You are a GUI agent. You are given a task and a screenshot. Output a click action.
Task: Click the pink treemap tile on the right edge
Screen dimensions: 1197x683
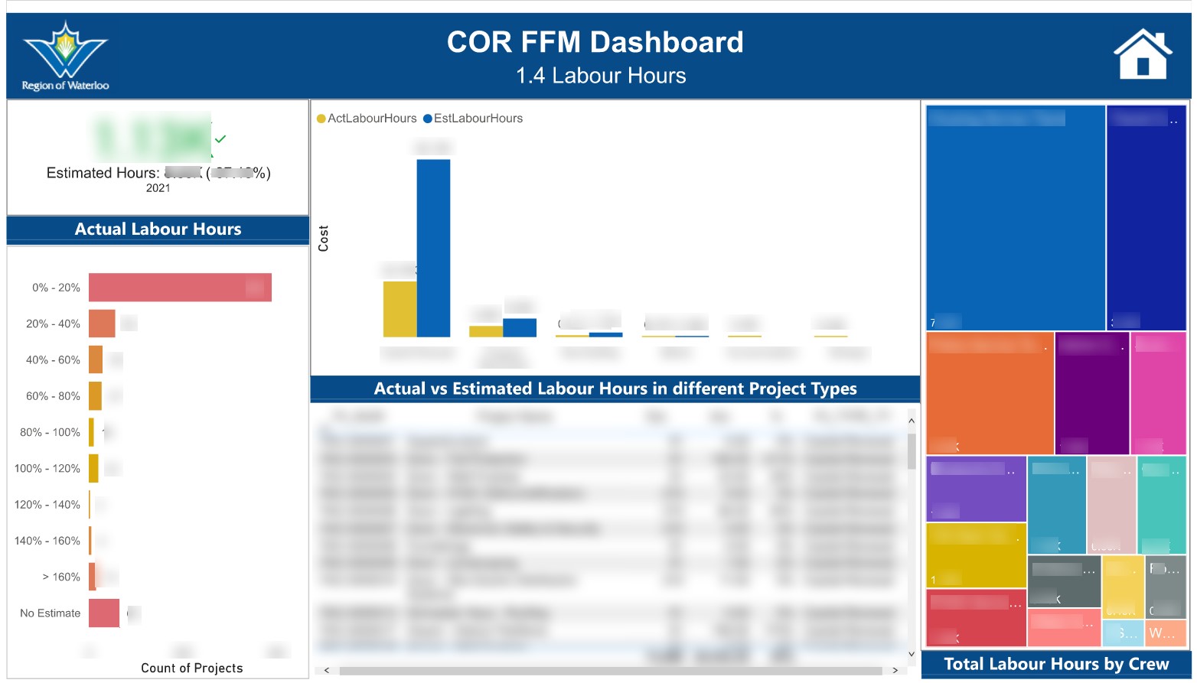[1159, 394]
